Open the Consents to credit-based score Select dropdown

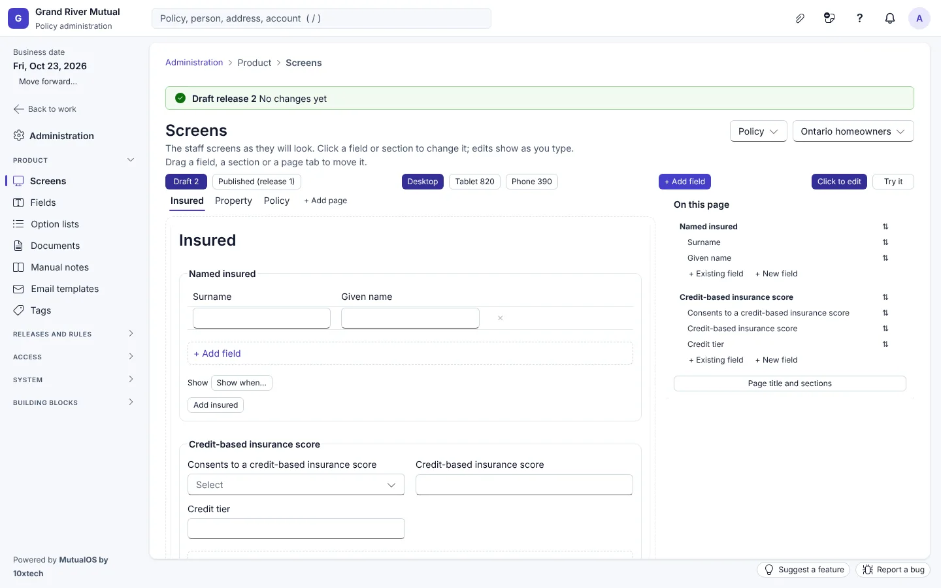click(296, 485)
